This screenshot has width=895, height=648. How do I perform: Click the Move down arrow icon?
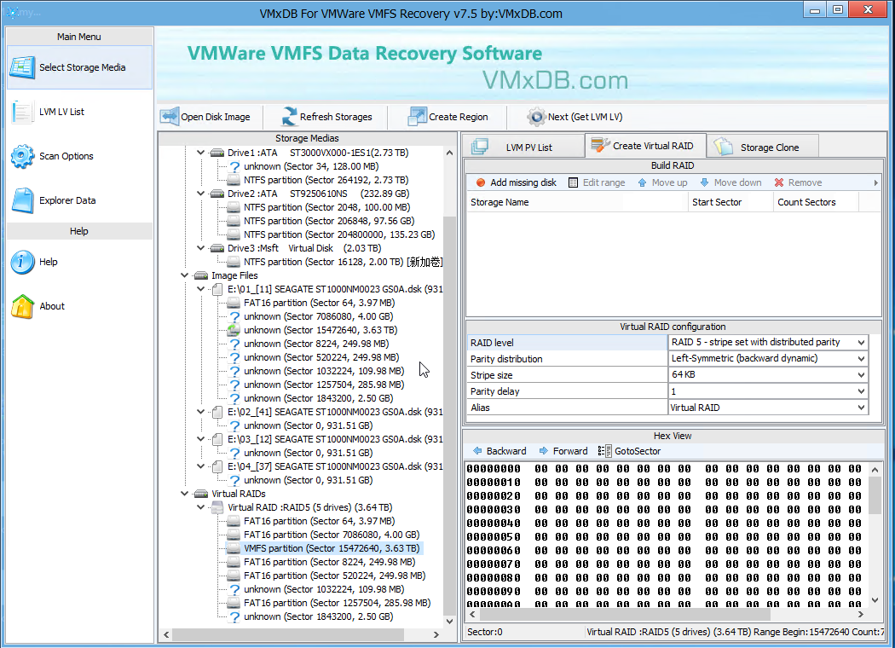tap(704, 182)
